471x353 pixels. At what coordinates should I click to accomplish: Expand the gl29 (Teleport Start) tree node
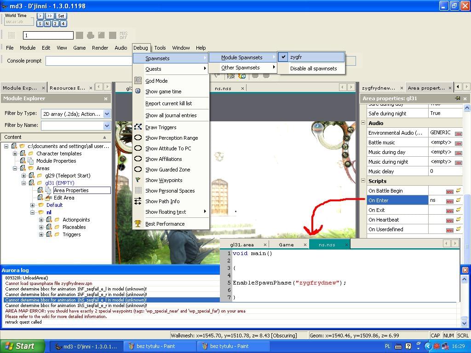(x=24, y=176)
